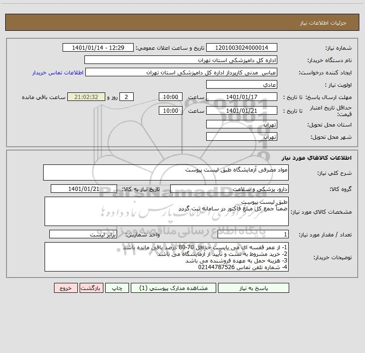Click the priority field عادی

[242, 84]
